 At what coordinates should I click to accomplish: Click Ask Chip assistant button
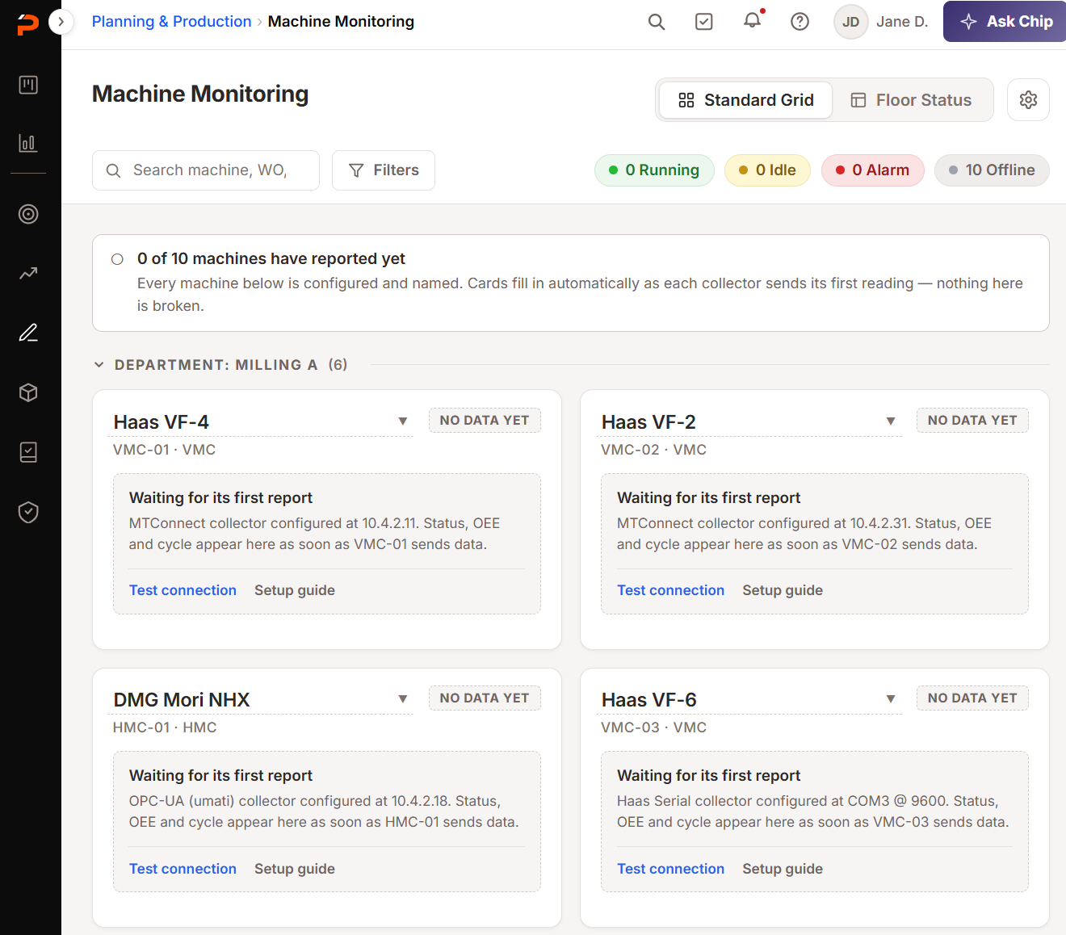1006,22
